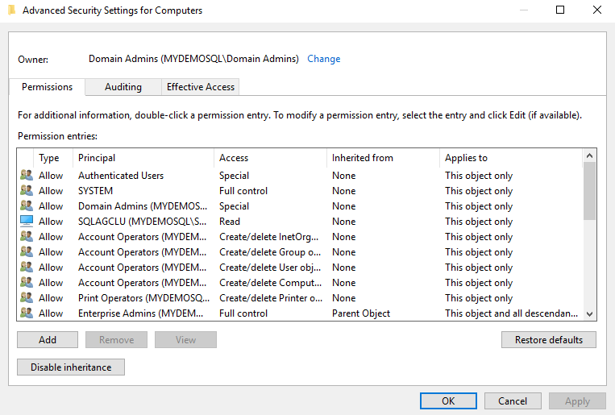Switch to the Auditing tab

(x=123, y=87)
